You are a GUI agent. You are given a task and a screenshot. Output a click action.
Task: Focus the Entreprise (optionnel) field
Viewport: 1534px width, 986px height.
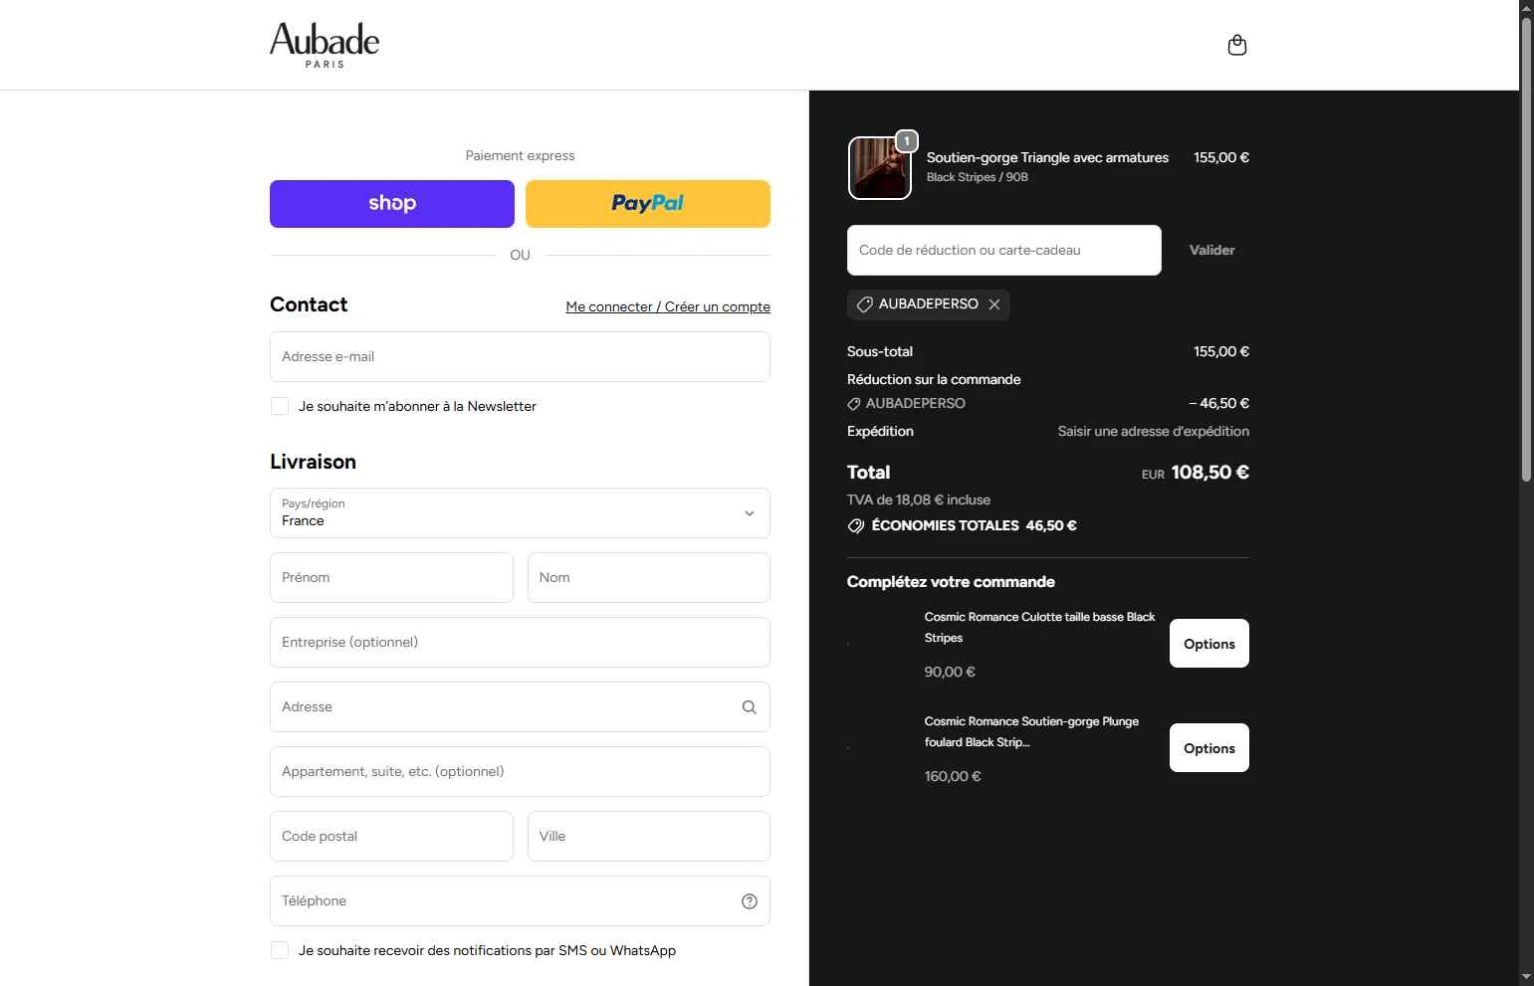click(x=520, y=642)
